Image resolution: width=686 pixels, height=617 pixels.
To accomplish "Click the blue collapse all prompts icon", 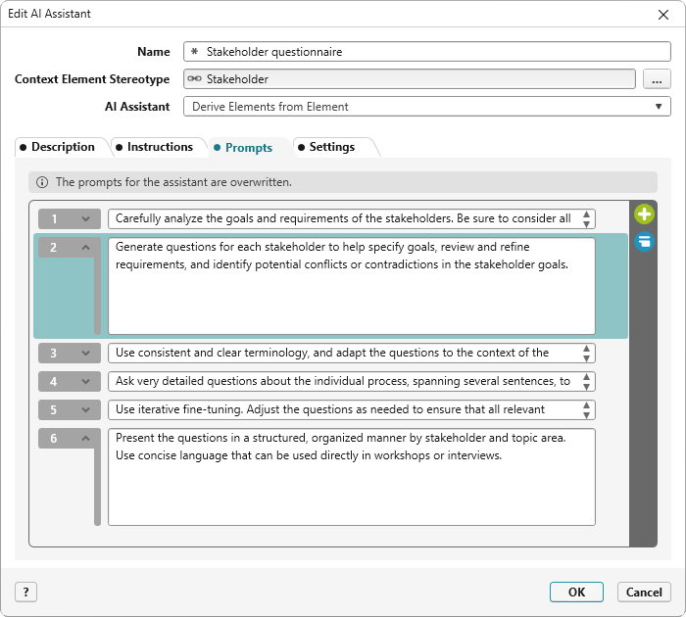I will [644, 241].
